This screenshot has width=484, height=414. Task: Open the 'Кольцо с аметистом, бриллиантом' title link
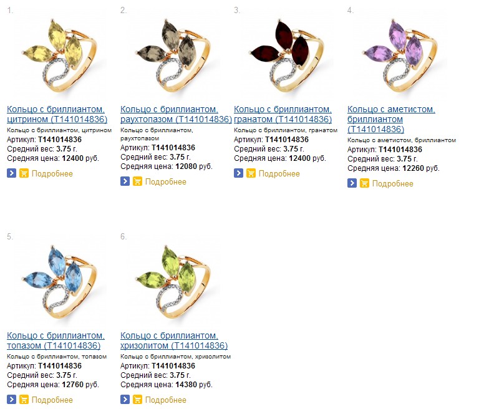(391, 119)
